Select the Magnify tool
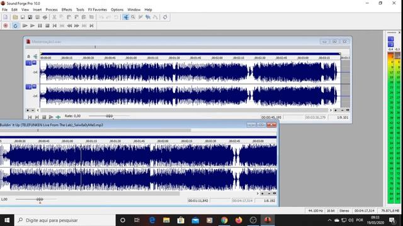Viewport: 403px width, 226px height. tap(133, 17)
